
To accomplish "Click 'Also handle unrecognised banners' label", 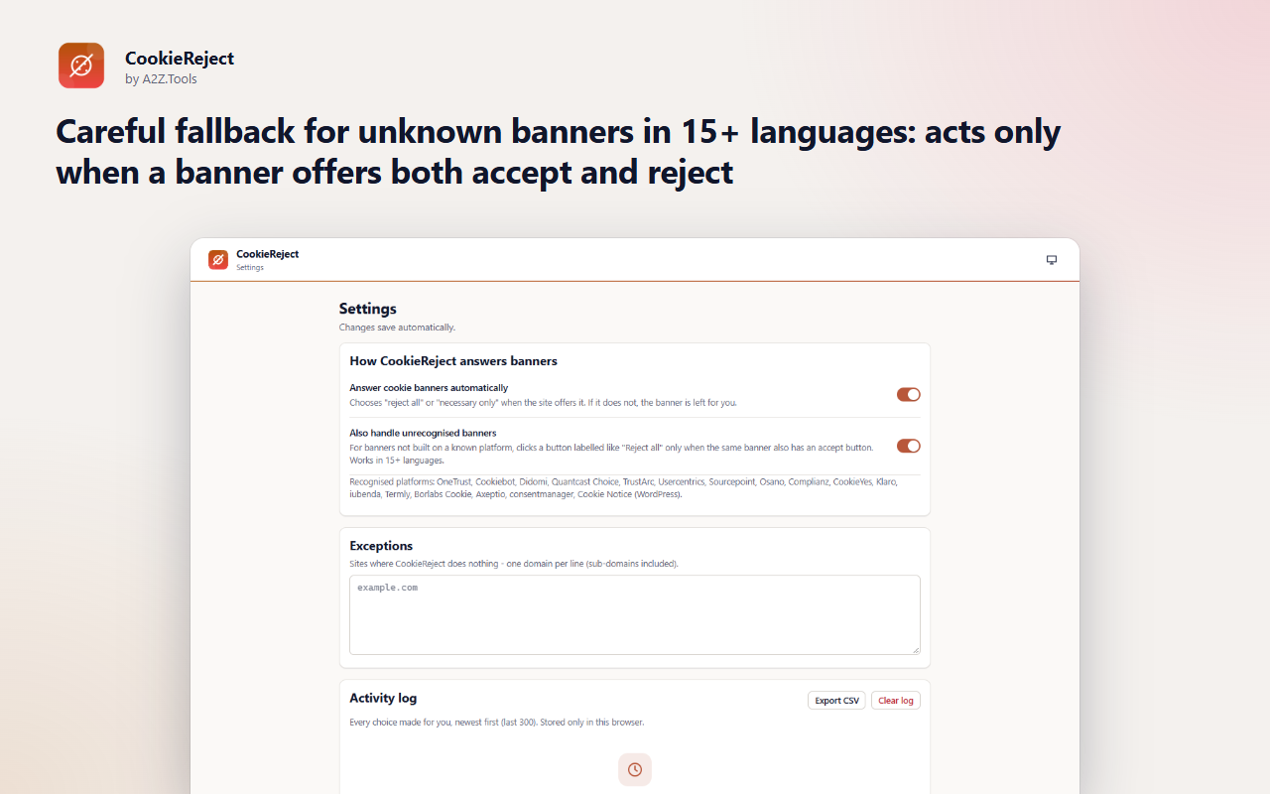I will 423,433.
